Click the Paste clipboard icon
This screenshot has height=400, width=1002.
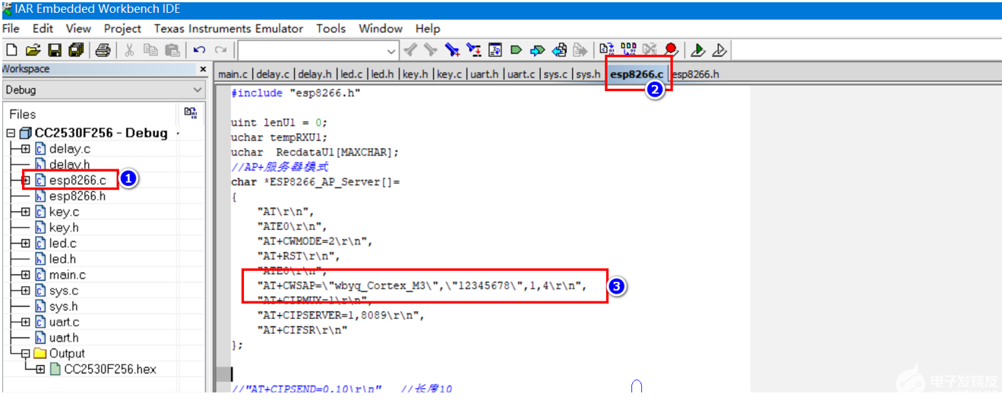172,50
